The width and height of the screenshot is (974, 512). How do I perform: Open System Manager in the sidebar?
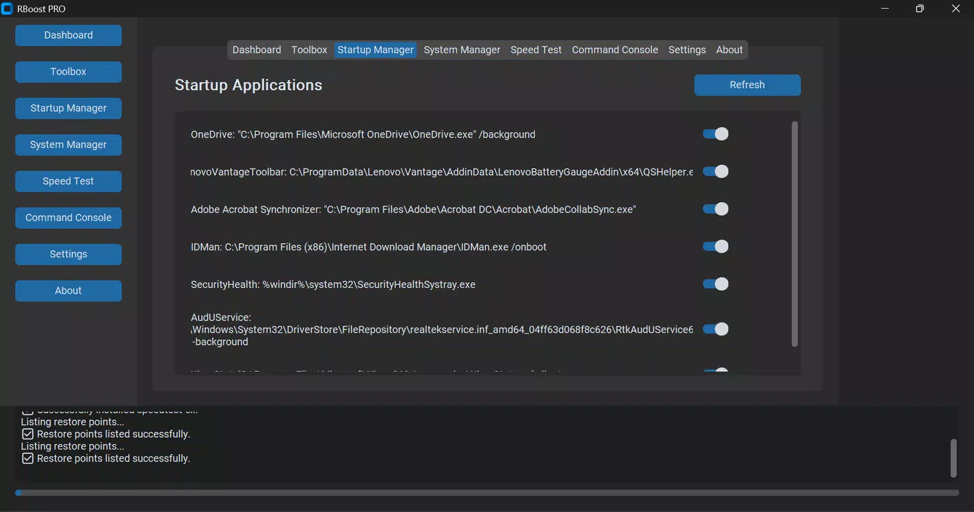click(69, 145)
